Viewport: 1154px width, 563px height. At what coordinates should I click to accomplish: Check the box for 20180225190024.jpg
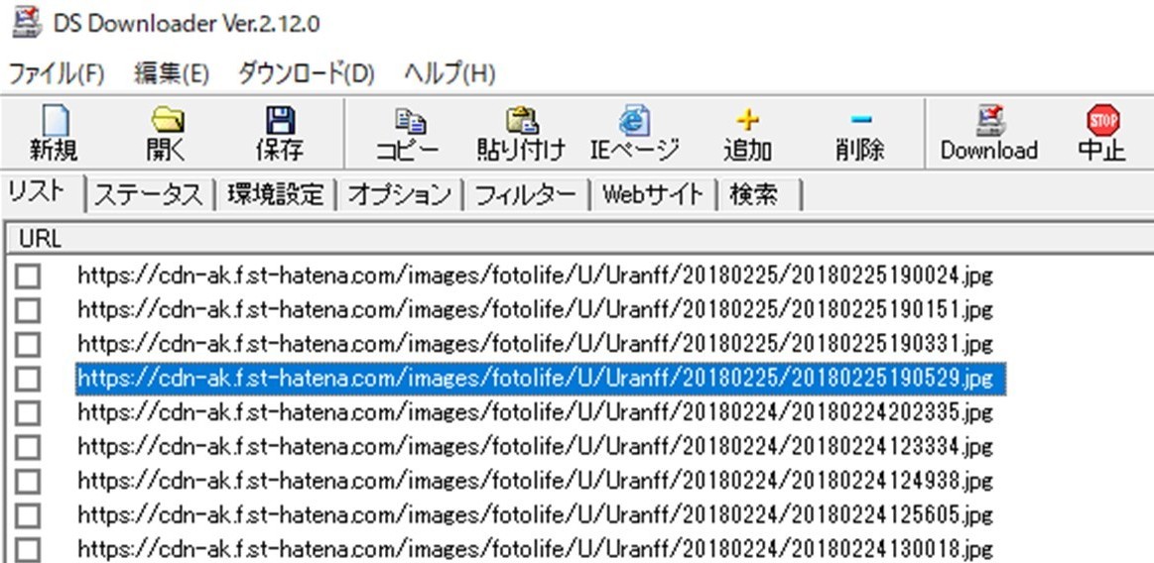pos(28,277)
